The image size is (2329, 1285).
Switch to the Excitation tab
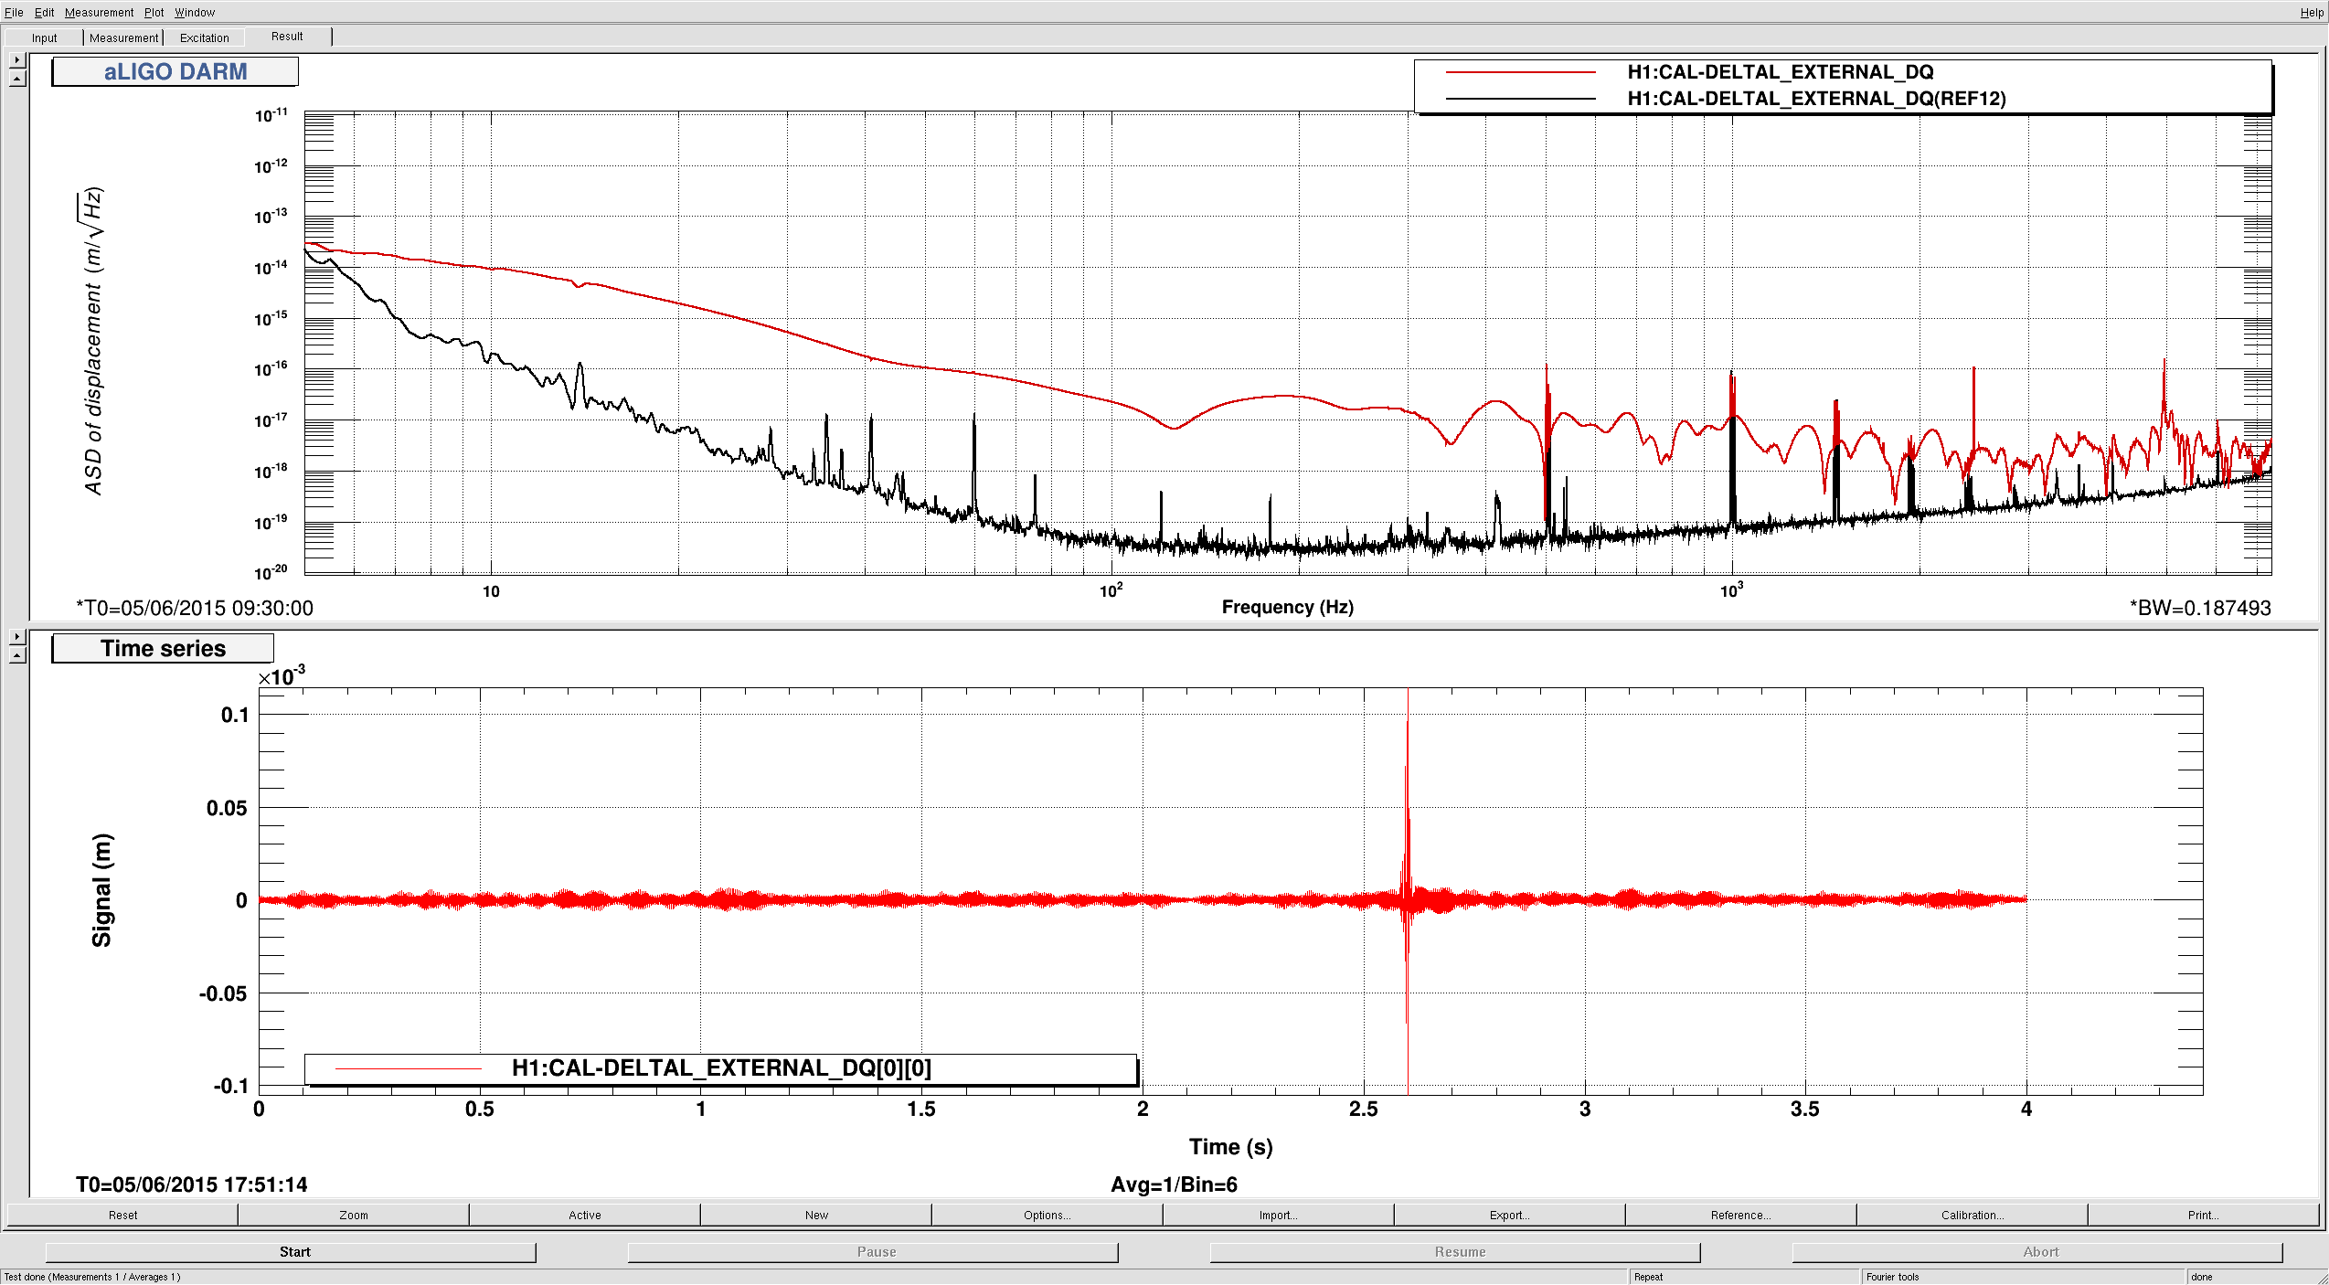click(x=204, y=37)
